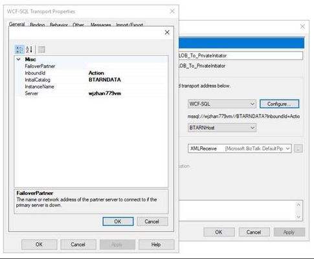The height and width of the screenshot is (259, 314).
Task: Click Apply in the receive location window
Action: 289,232
